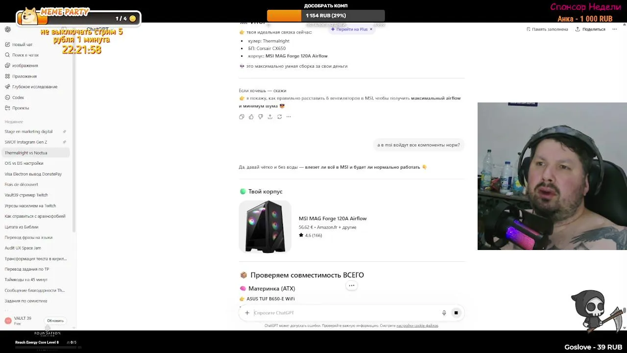Click the Meme Party coin counter
Screen dimensions: 627x353
coord(126,19)
